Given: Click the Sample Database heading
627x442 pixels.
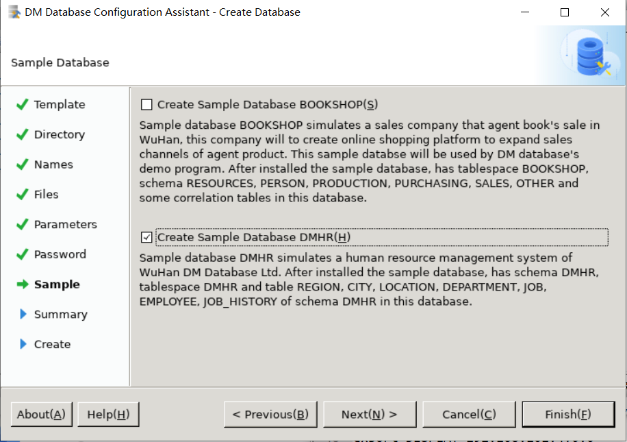Looking at the screenshot, I should coord(60,63).
